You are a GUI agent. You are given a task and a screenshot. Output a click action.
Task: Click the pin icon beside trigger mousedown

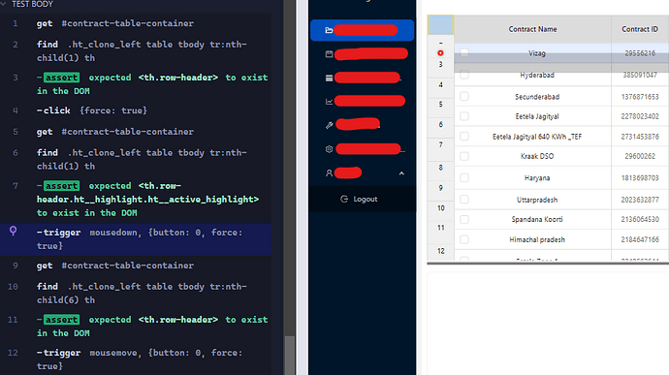pyautogui.click(x=14, y=231)
